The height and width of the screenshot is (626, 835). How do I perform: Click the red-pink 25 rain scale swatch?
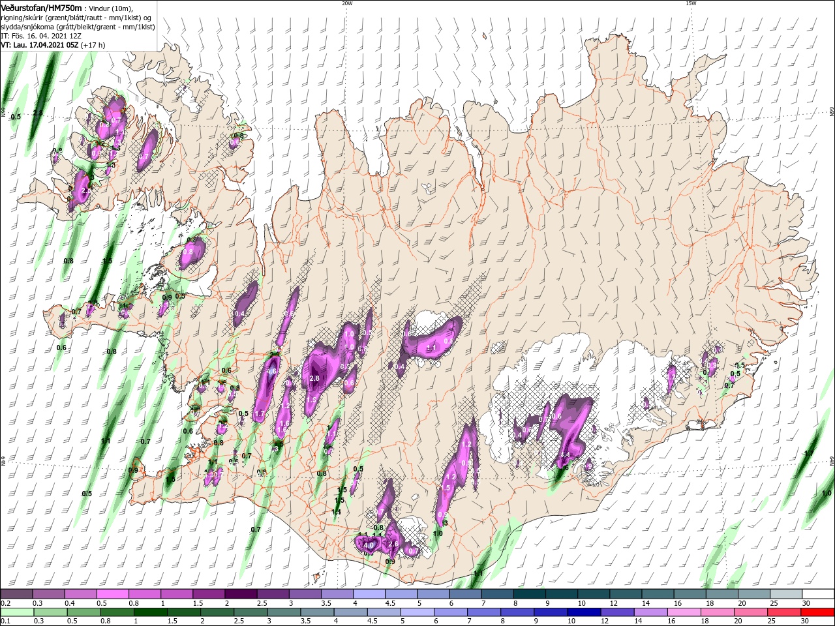tap(785, 612)
